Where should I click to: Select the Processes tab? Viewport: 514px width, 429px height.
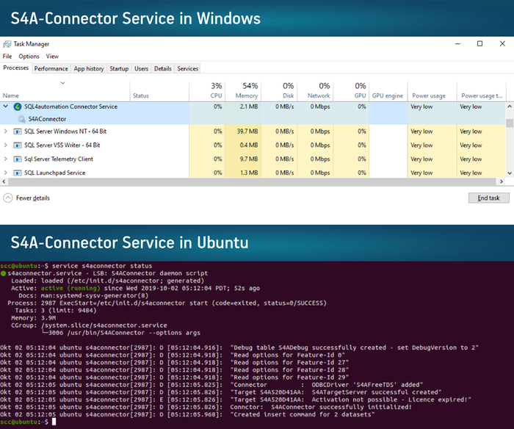(x=15, y=68)
